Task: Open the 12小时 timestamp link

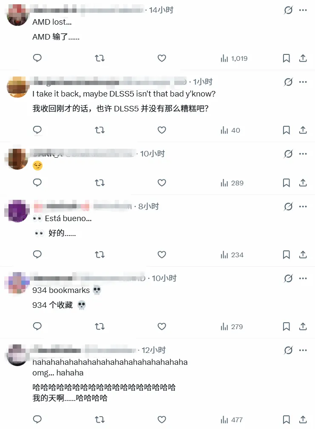Action: pyautogui.click(x=153, y=350)
